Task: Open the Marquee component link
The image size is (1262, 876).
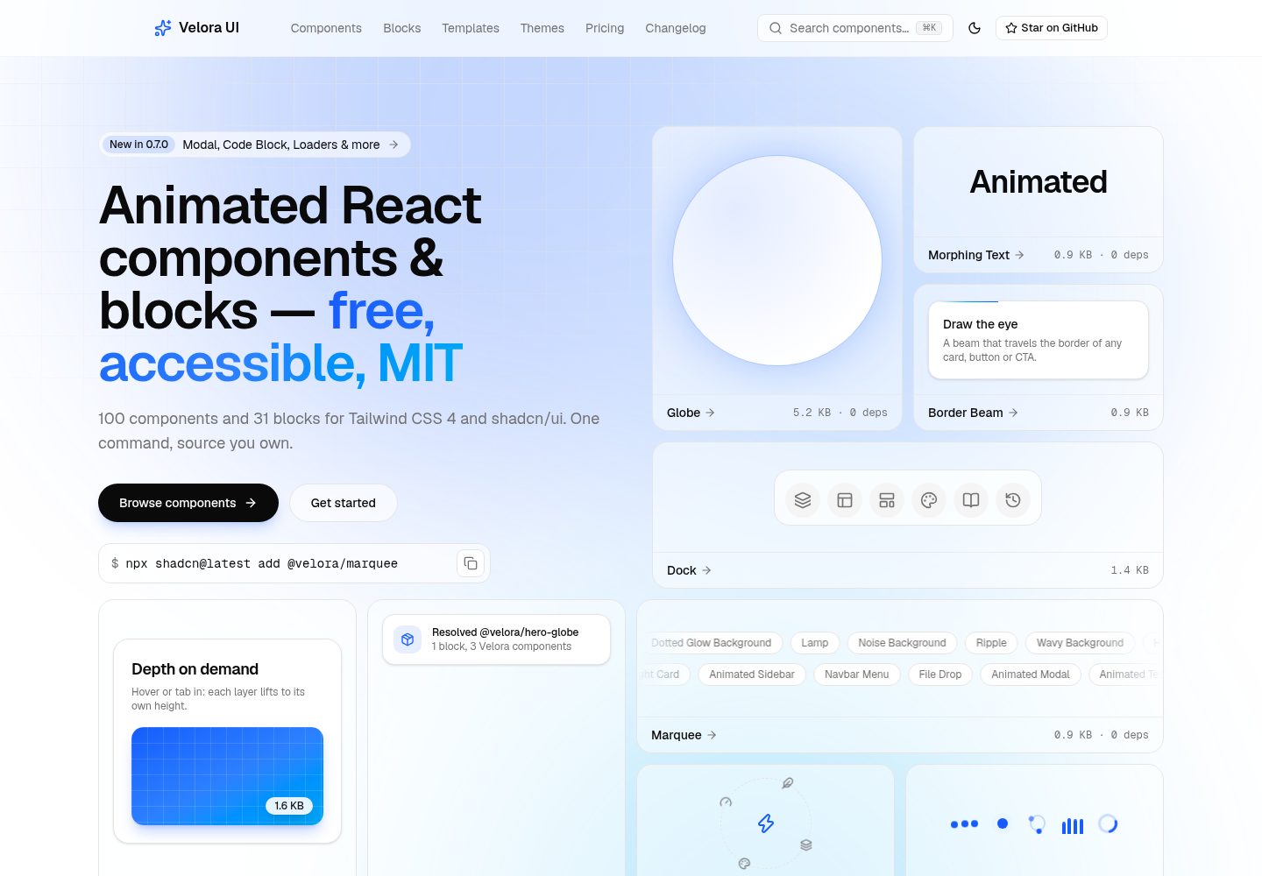Action: point(684,735)
